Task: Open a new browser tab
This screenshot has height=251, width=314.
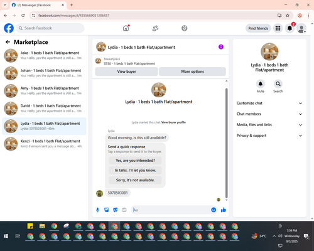Action: (72, 5)
